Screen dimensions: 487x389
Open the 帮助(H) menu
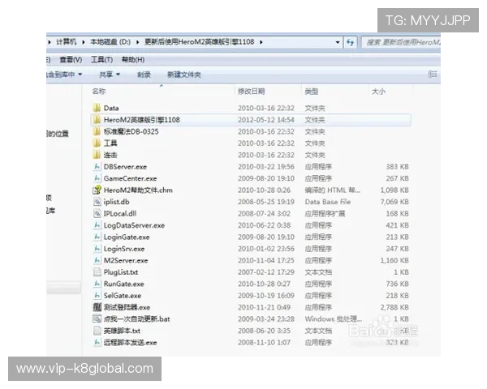tap(133, 59)
